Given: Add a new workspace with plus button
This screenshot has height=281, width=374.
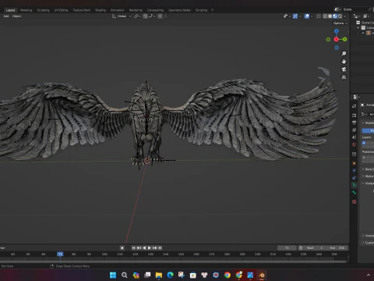Looking at the screenshot, I should click(x=212, y=10).
